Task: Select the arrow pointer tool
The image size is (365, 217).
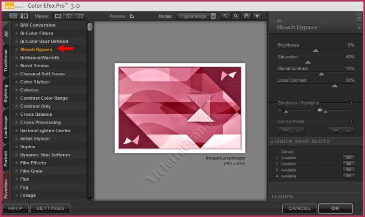Action: click(226, 16)
